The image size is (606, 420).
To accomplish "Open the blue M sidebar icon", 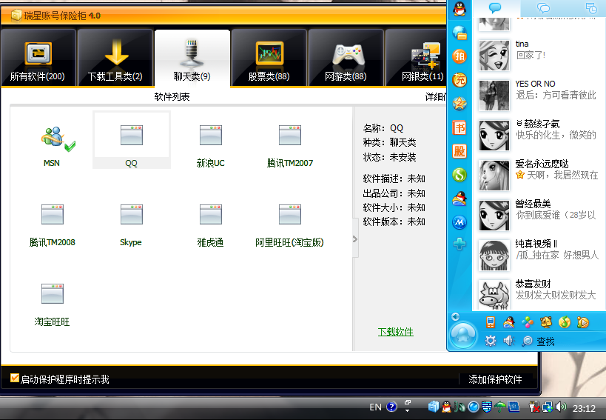I will coord(459,222).
